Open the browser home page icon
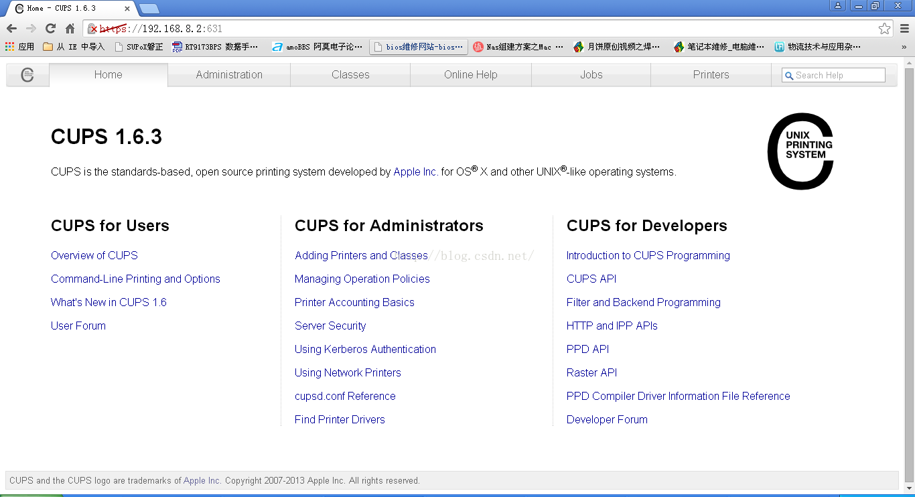The width and height of the screenshot is (915, 497). tap(70, 29)
